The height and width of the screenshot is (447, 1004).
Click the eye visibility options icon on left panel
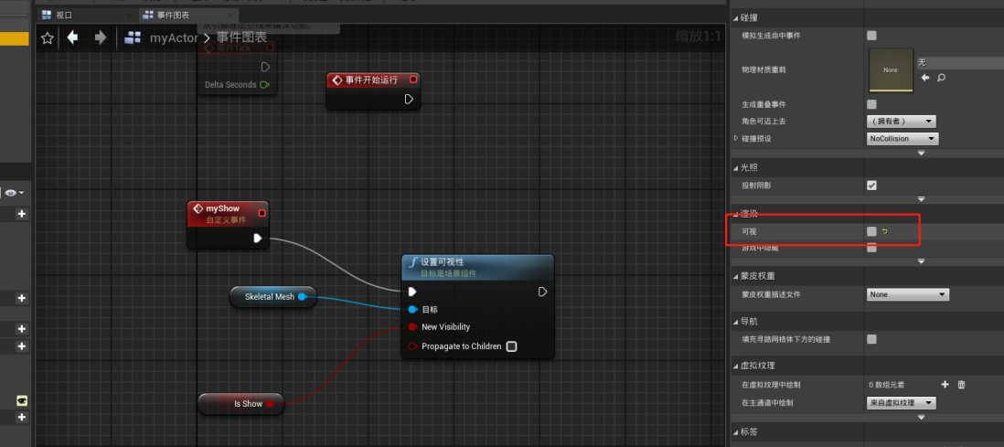(13, 193)
